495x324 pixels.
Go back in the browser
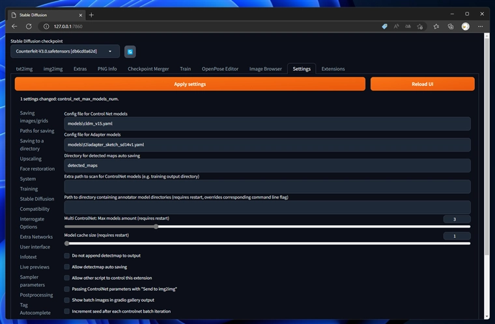pos(14,27)
